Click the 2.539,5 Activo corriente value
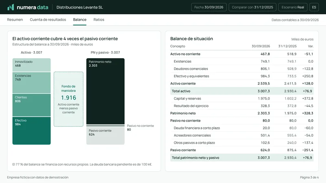Image resolution: width=326 pixels, height=183 pixels. pyautogui.click(x=264, y=83)
